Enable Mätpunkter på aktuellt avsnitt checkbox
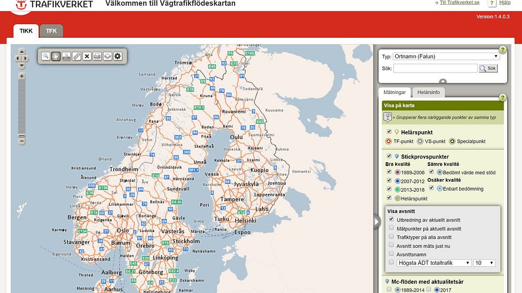 [x=391, y=228]
